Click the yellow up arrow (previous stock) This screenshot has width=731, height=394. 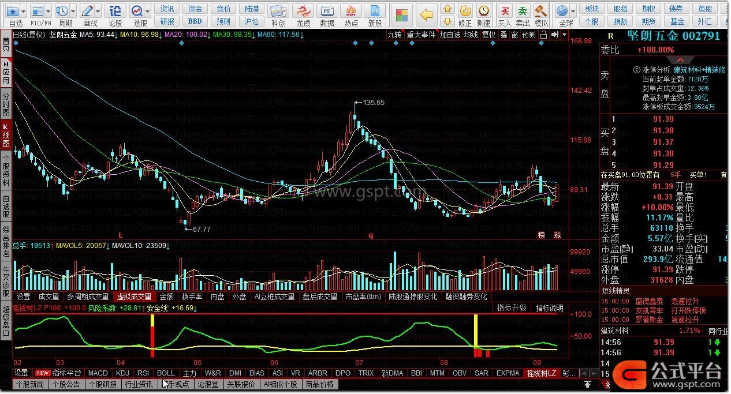pos(447,9)
